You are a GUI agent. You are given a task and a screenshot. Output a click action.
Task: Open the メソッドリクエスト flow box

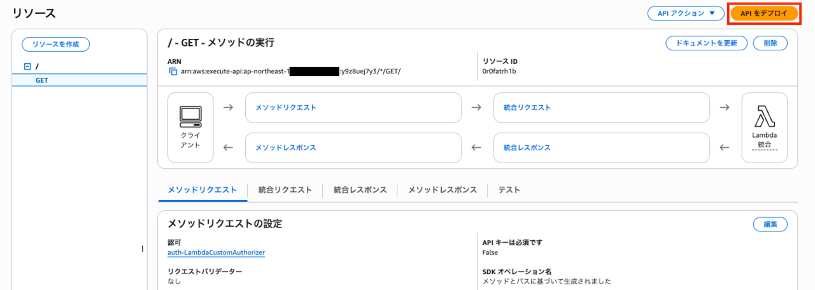pyautogui.click(x=353, y=108)
